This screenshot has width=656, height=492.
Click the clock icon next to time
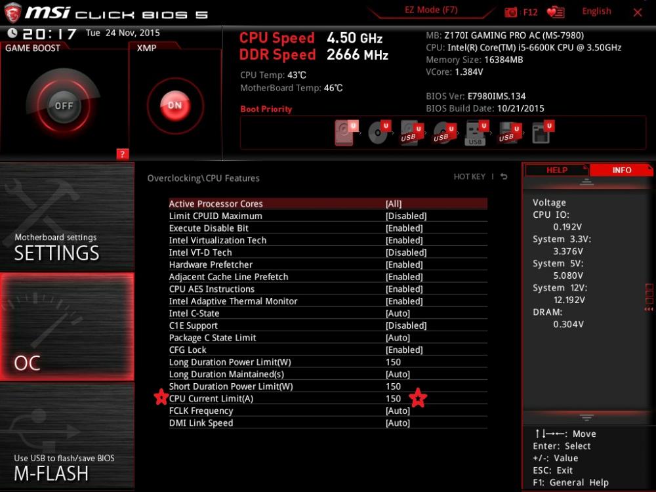click(12, 33)
